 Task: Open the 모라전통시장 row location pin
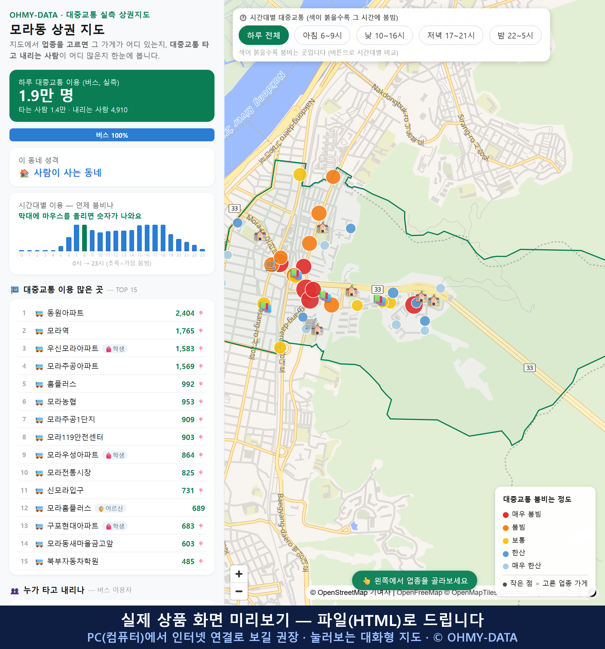point(201,473)
